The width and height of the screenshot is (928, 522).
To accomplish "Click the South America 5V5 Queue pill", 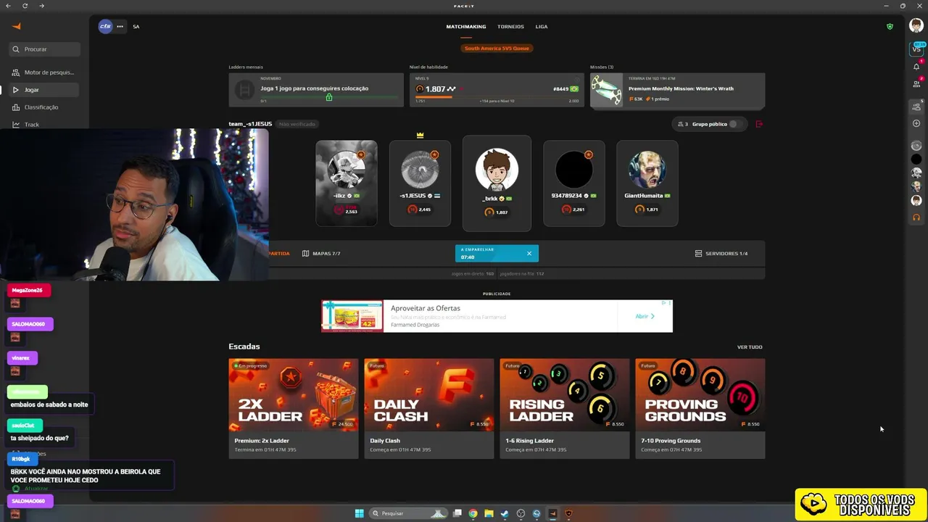I will (x=497, y=48).
